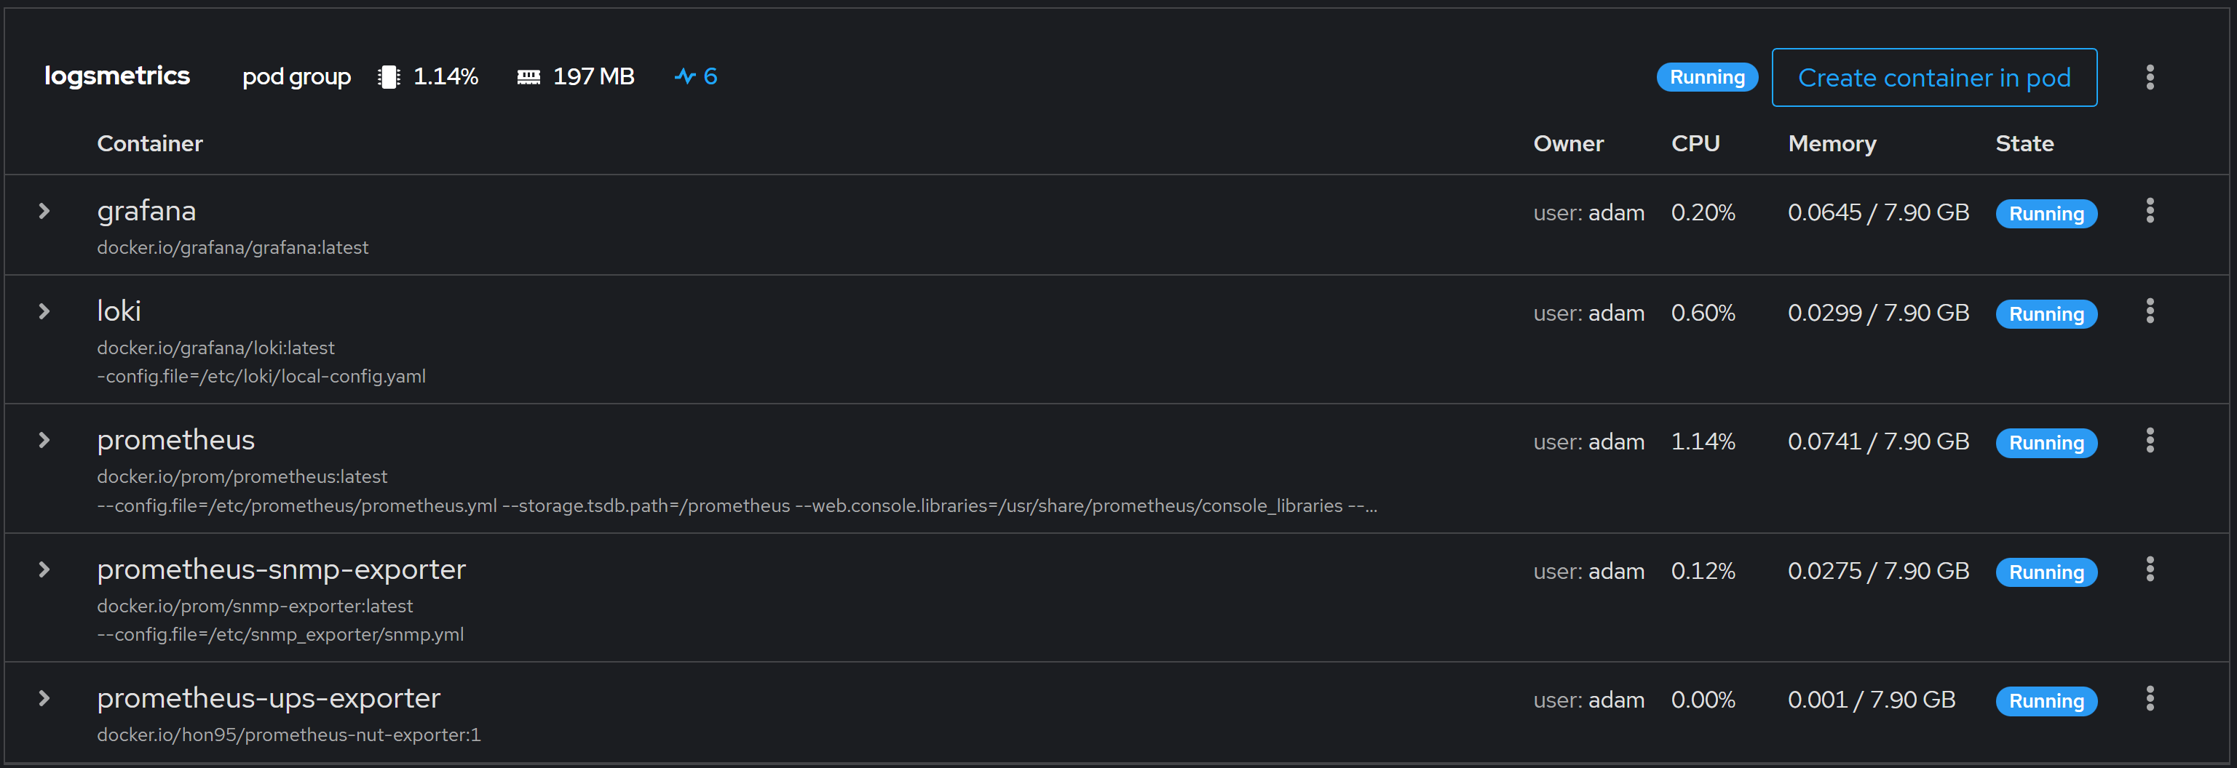This screenshot has width=2237, height=768.
Task: Click the grafana container name
Action: point(146,211)
